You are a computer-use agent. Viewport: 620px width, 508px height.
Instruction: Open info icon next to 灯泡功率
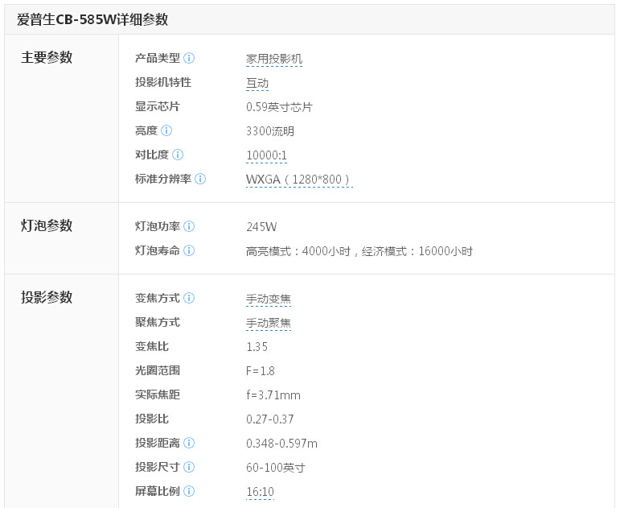189,226
